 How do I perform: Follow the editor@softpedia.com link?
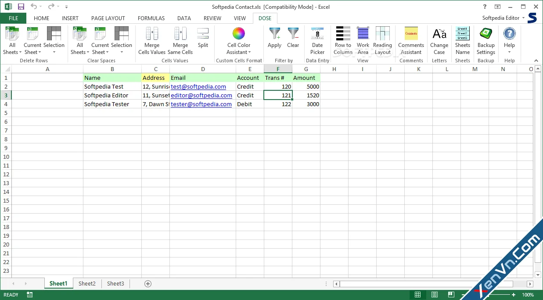[x=201, y=95]
